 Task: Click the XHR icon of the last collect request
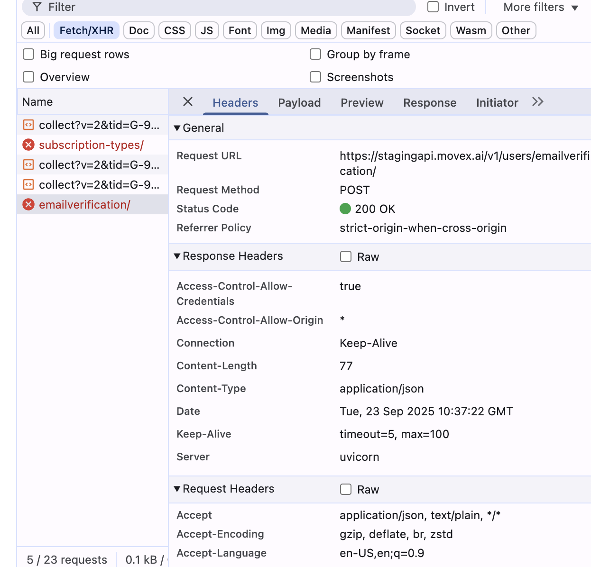(x=29, y=185)
